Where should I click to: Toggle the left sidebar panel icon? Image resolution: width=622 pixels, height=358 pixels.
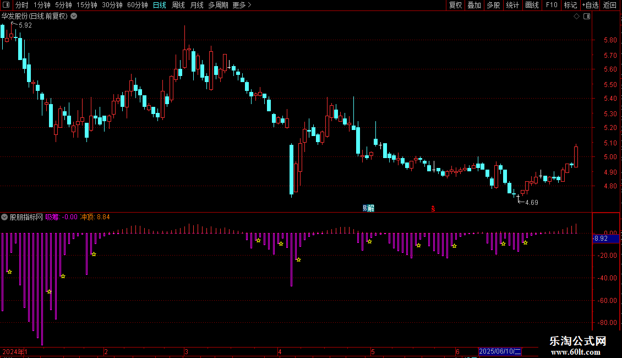pyautogui.click(x=6, y=5)
